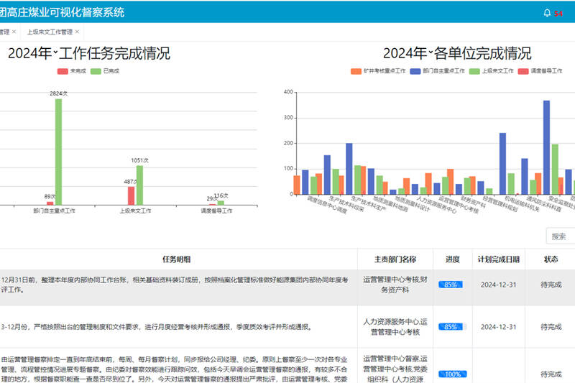Click the 部门自主重点工作 axis label in left chart

coord(55,211)
